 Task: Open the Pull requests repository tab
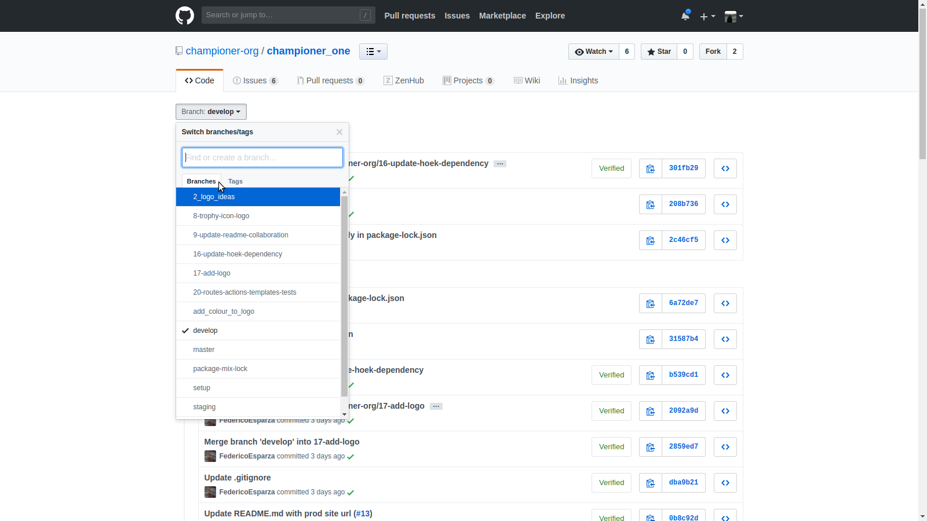[x=331, y=80]
